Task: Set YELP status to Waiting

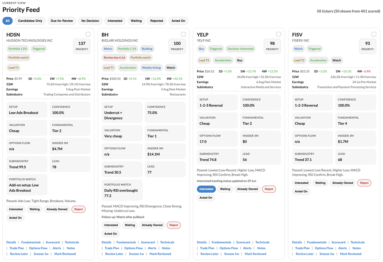Action: (225, 189)
